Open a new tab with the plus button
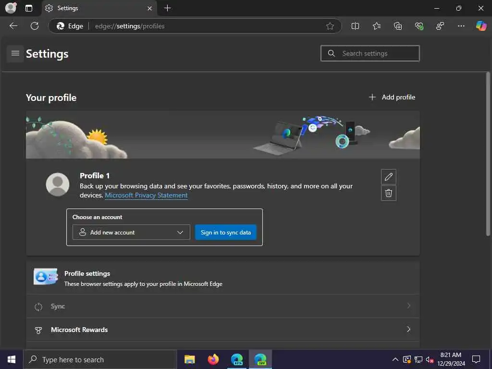Viewport: 492px width, 369px height. (168, 8)
